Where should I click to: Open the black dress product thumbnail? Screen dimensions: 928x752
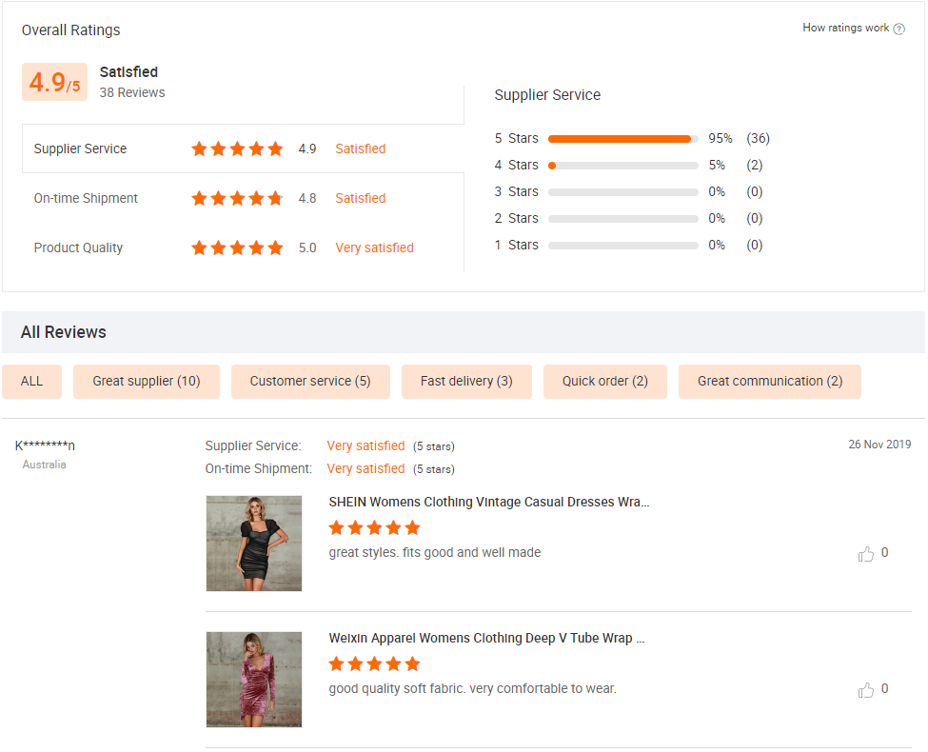[x=254, y=544]
